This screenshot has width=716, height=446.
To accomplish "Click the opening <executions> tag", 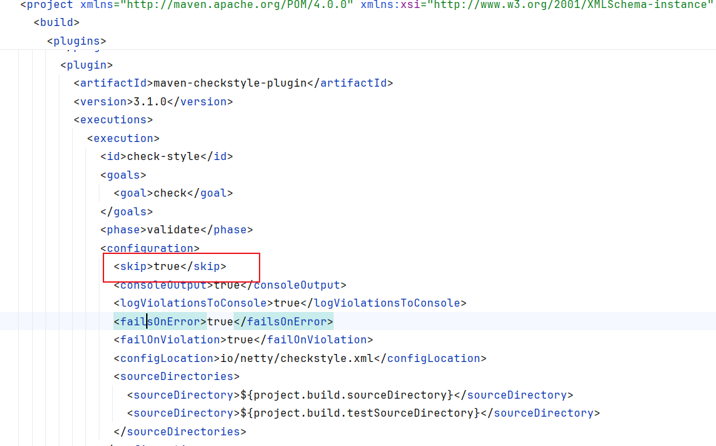I will tap(113, 120).
